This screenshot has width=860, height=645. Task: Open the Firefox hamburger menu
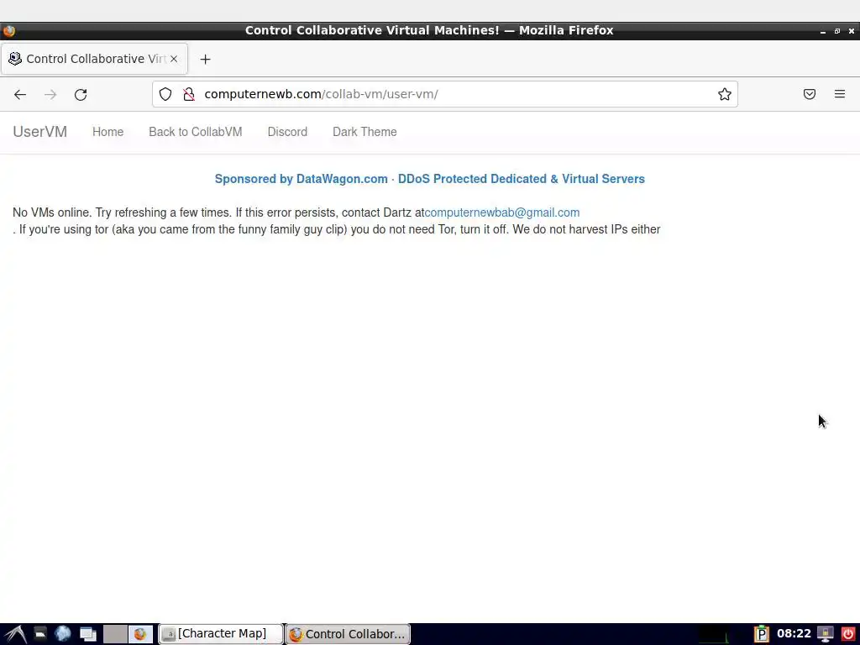click(x=840, y=94)
